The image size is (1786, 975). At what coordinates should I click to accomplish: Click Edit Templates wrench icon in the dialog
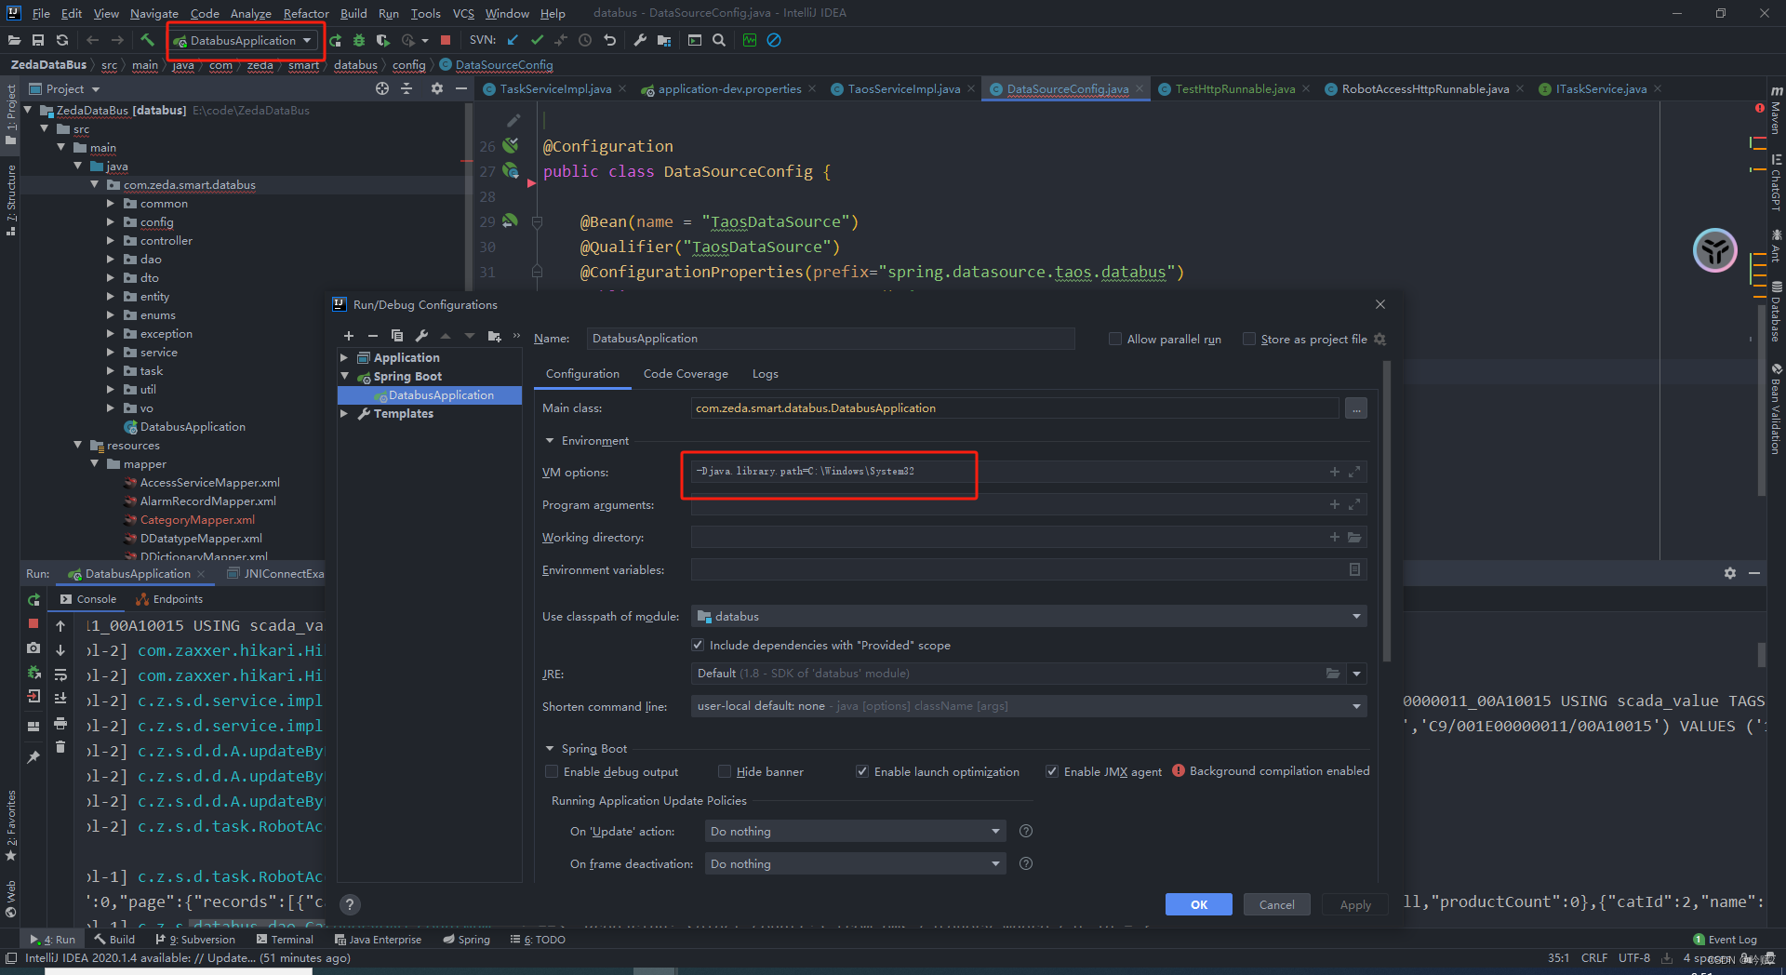coord(421,336)
